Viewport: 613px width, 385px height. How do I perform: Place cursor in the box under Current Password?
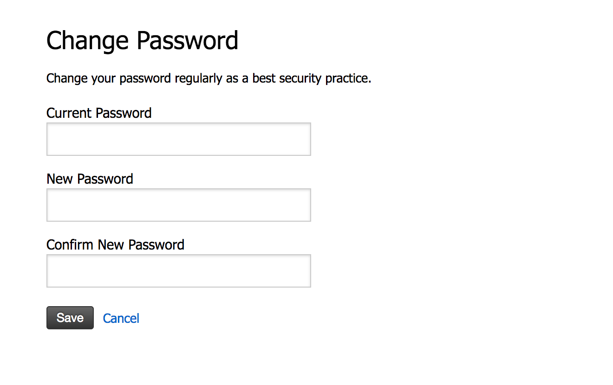[x=179, y=139]
